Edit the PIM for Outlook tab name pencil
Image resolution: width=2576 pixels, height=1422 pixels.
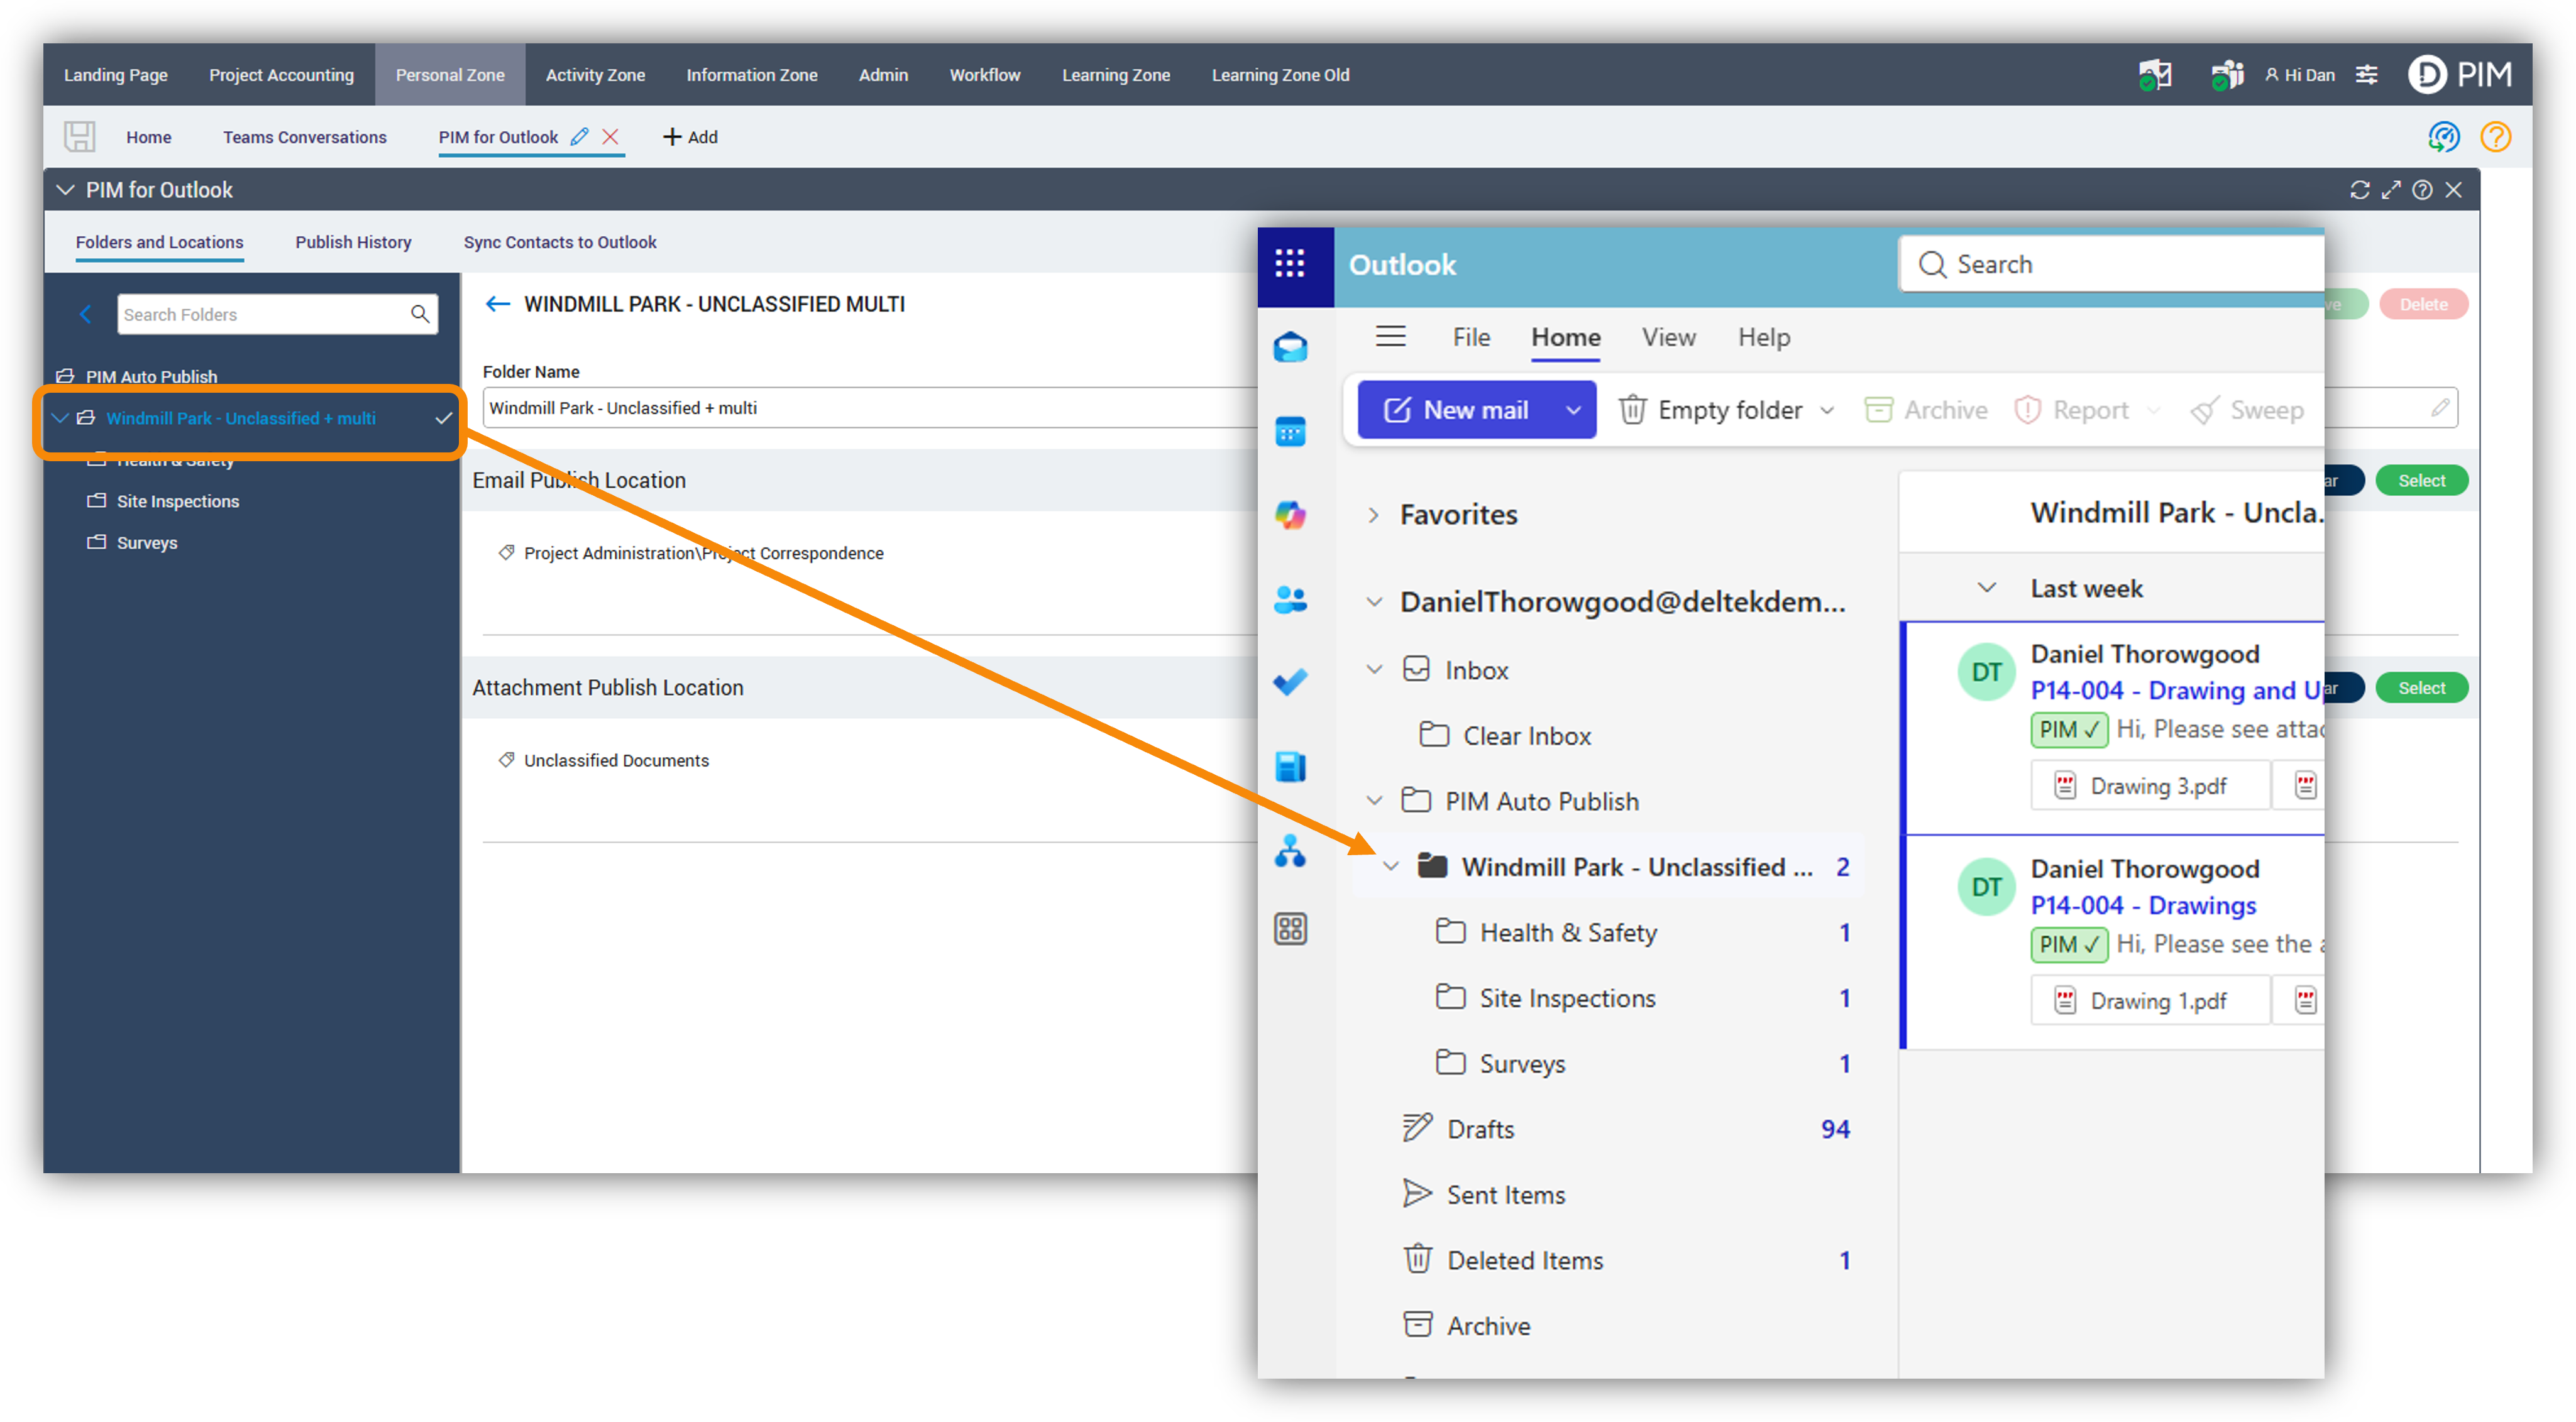tap(579, 137)
